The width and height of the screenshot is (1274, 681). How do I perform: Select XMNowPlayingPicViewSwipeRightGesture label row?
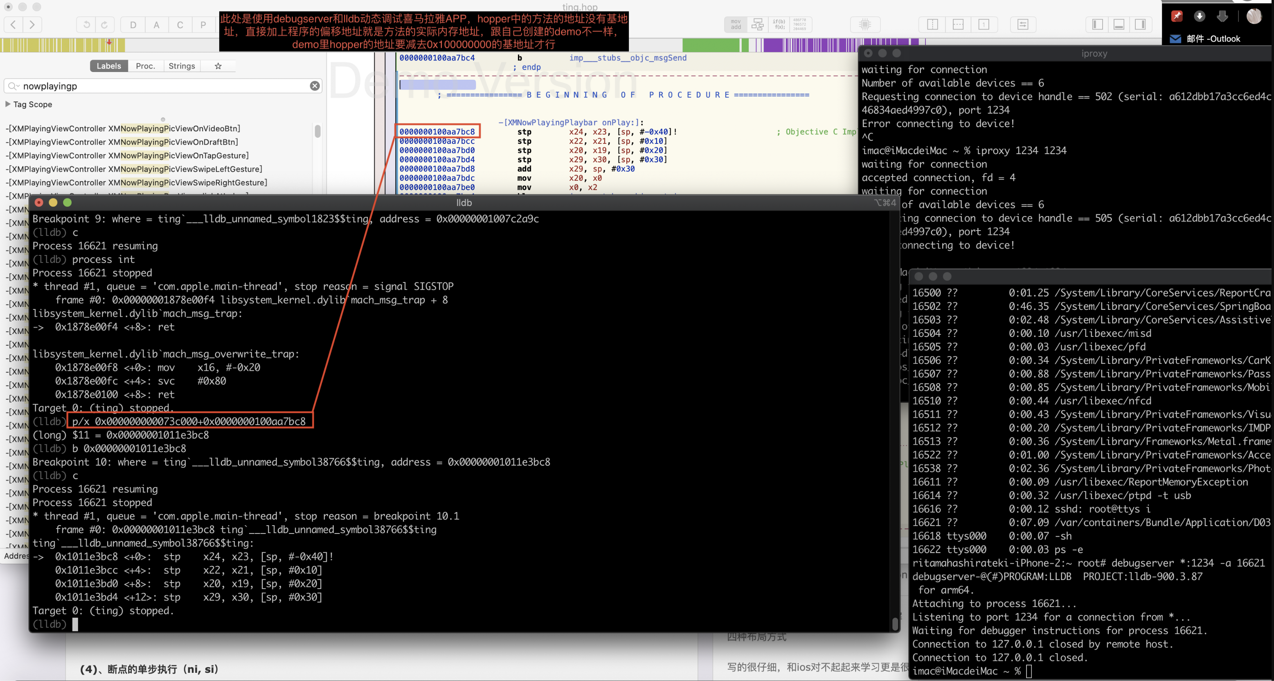[136, 182]
